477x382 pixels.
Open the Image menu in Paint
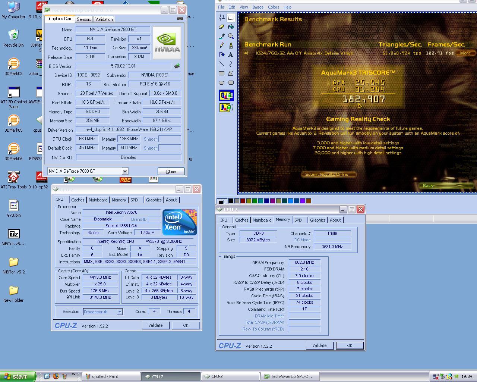258,7
